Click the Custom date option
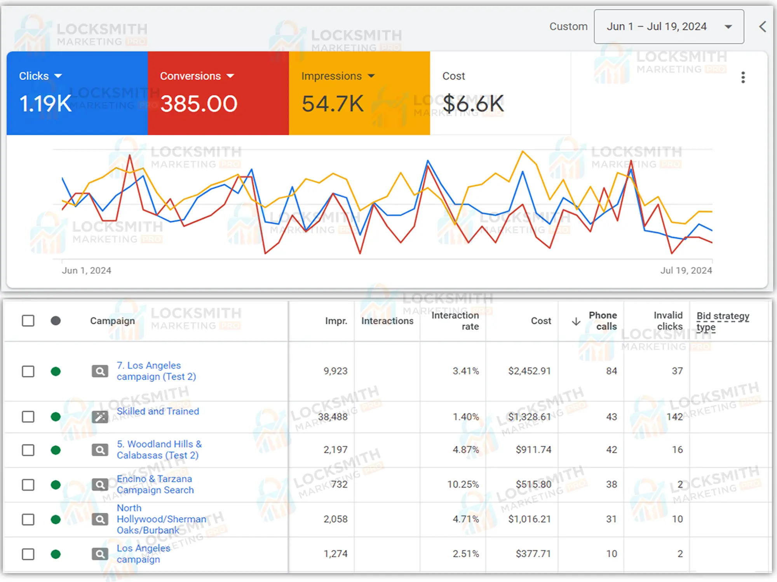 [x=568, y=26]
